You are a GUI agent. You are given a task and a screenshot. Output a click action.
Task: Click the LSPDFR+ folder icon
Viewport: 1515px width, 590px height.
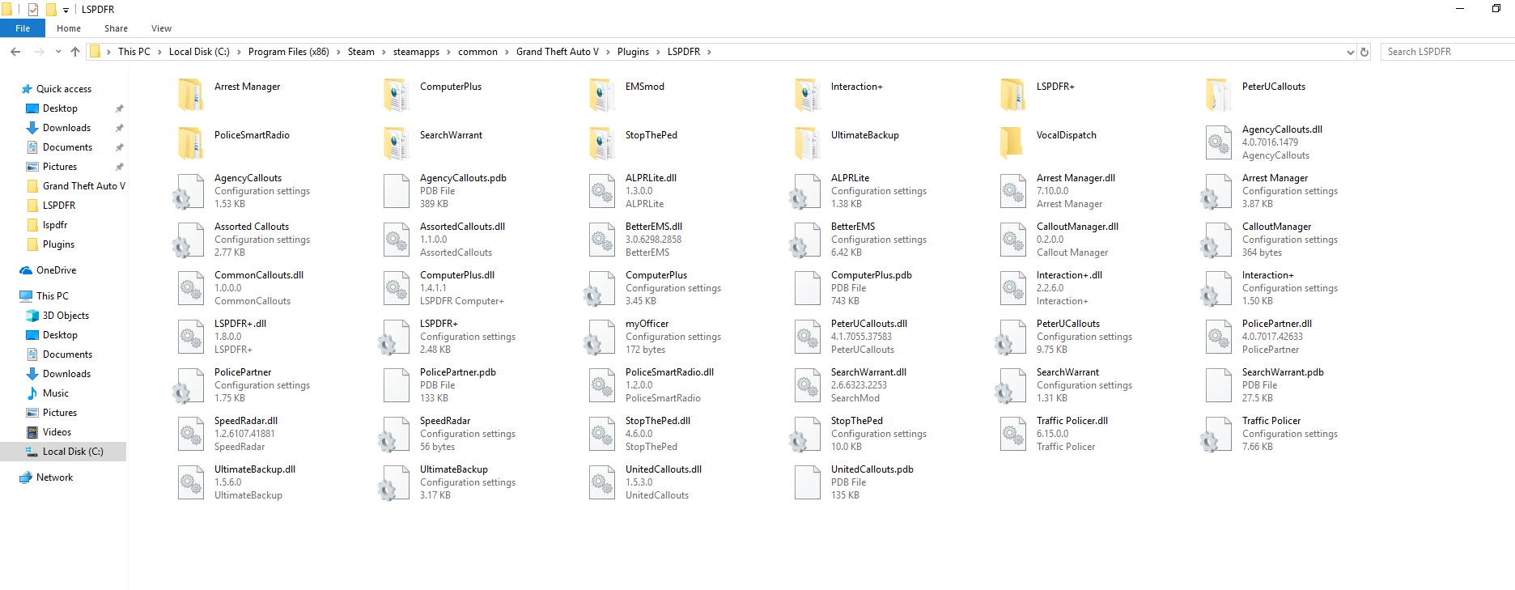click(x=1013, y=95)
